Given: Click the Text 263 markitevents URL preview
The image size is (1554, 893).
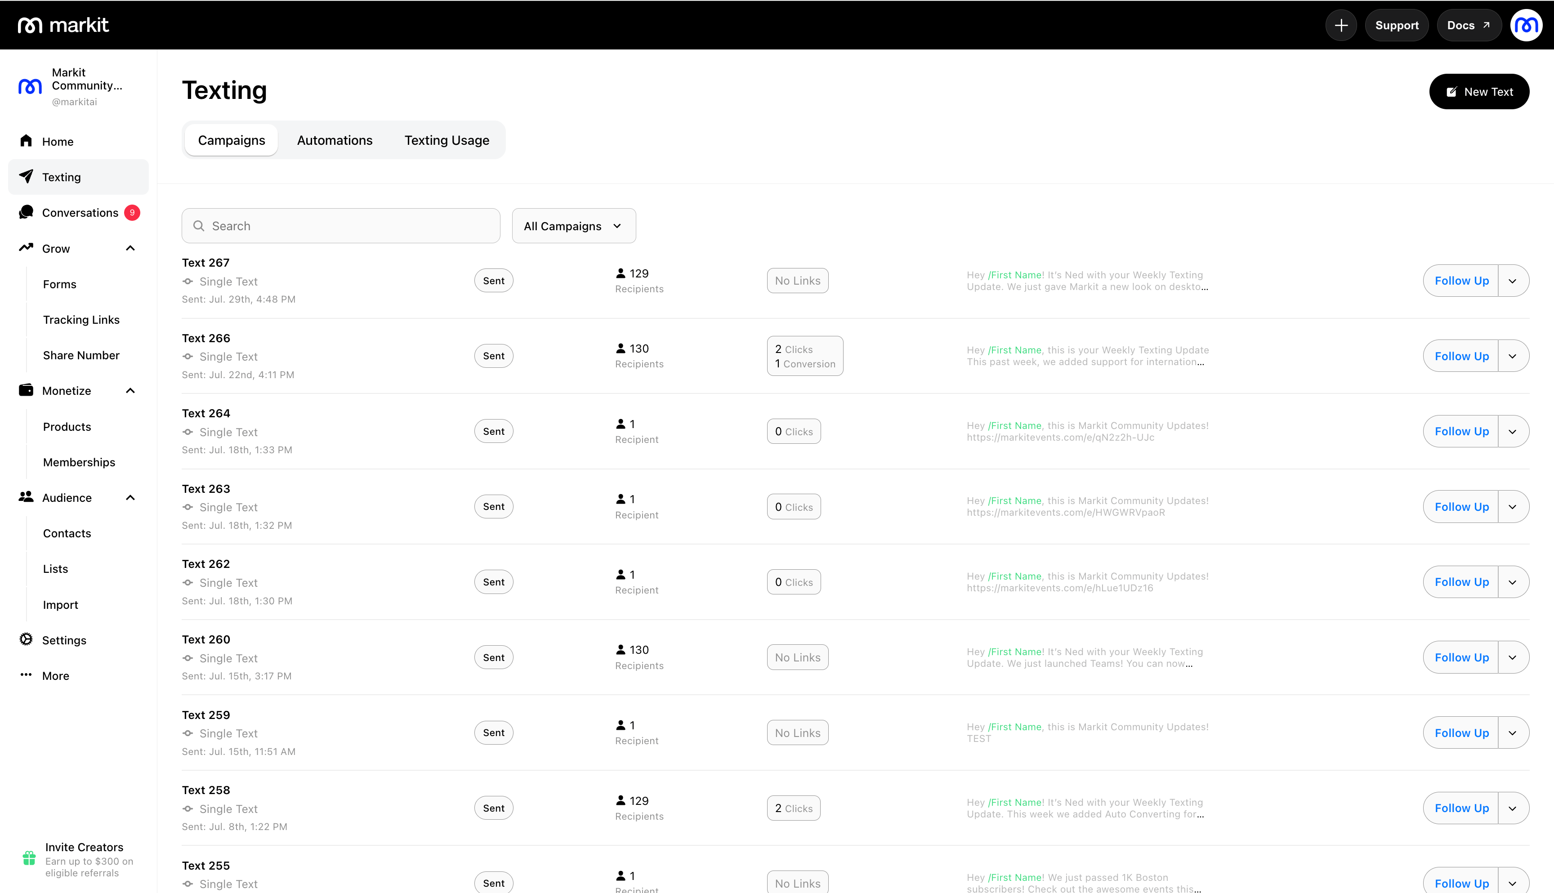Looking at the screenshot, I should click(x=1066, y=512).
